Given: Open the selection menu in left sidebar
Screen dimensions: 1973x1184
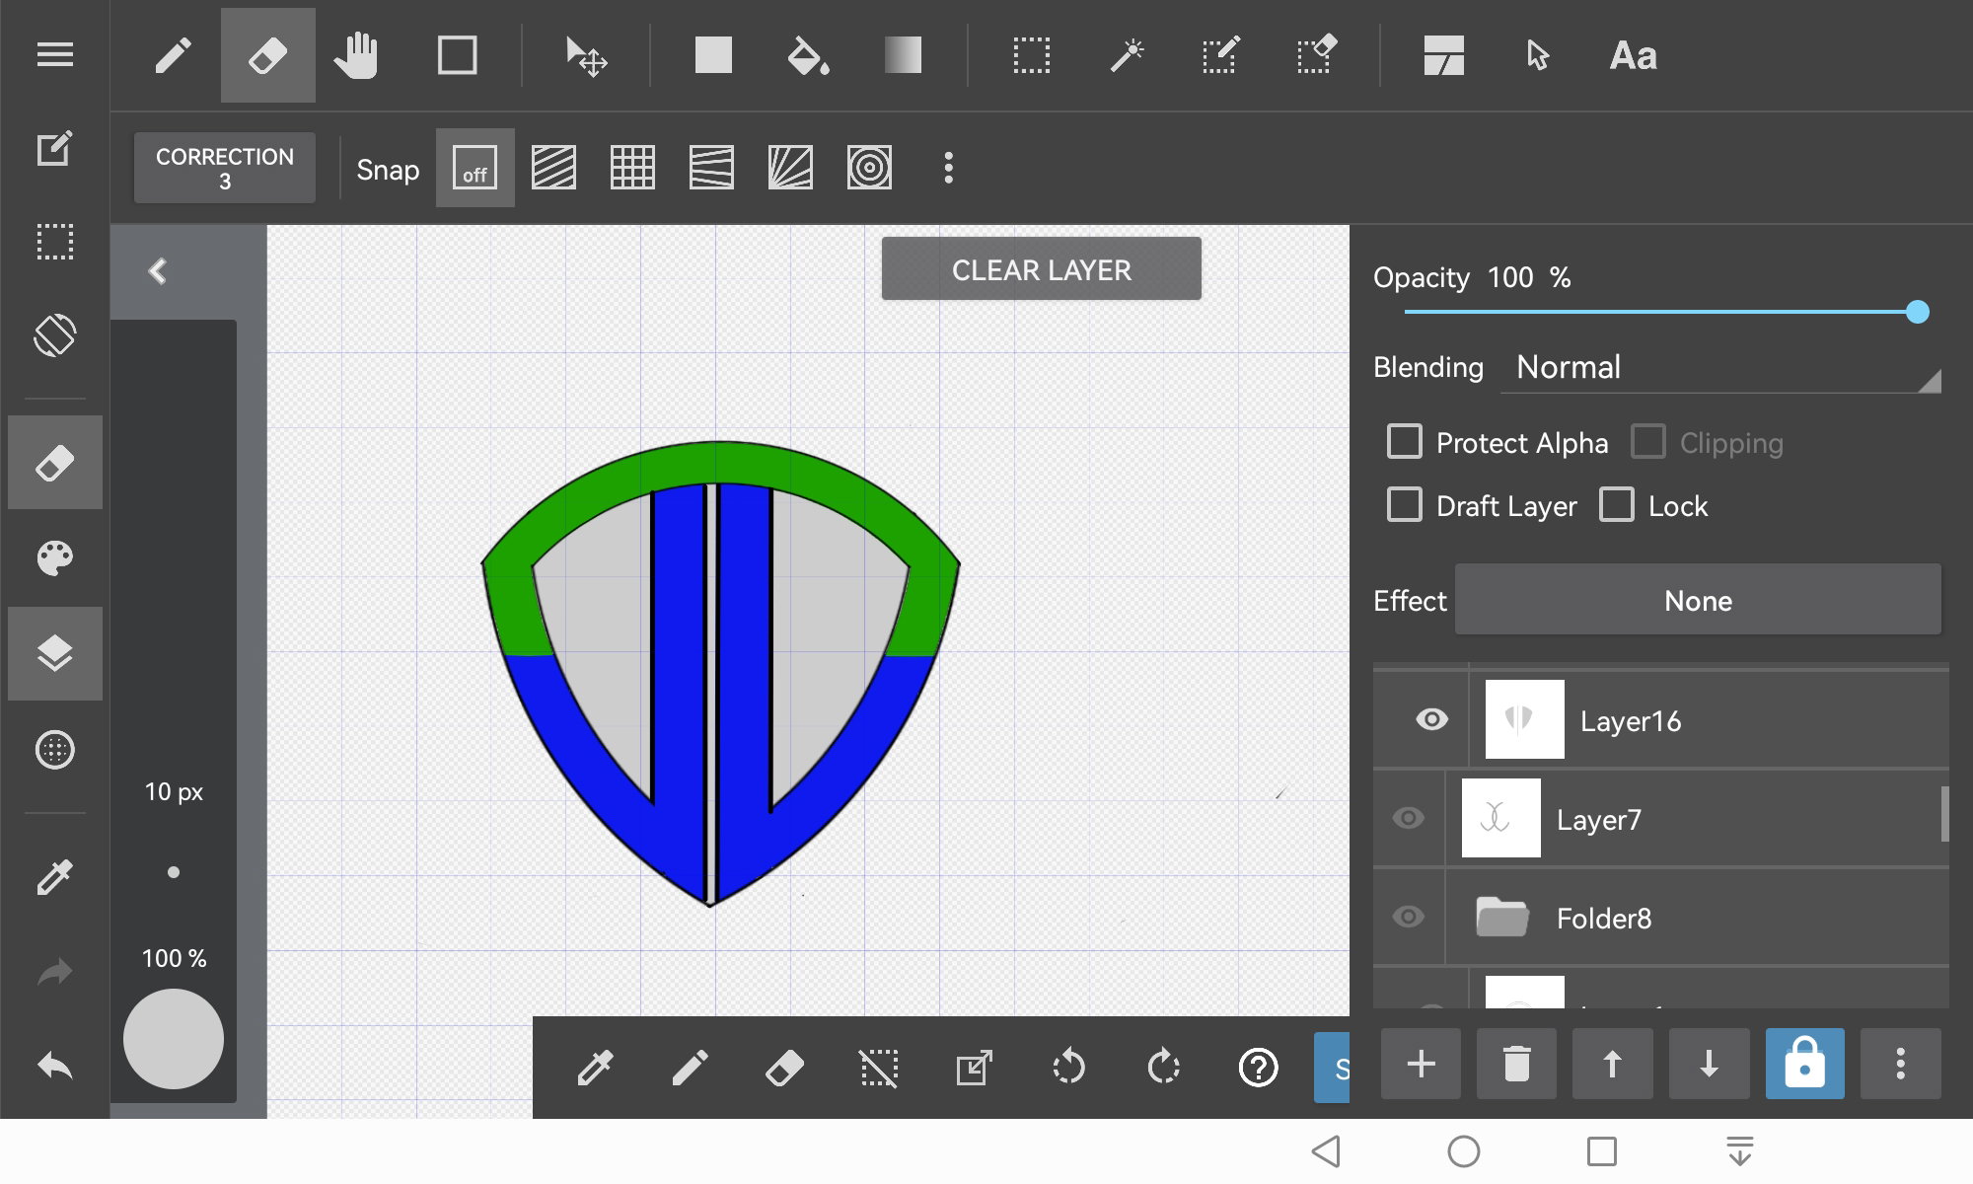Looking at the screenshot, I should click(55, 242).
